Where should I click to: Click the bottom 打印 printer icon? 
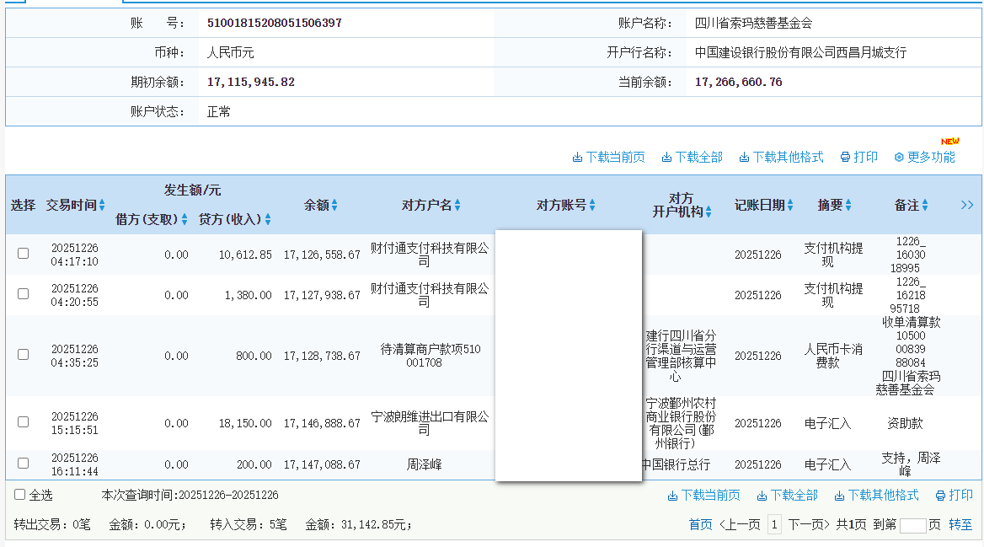click(939, 496)
